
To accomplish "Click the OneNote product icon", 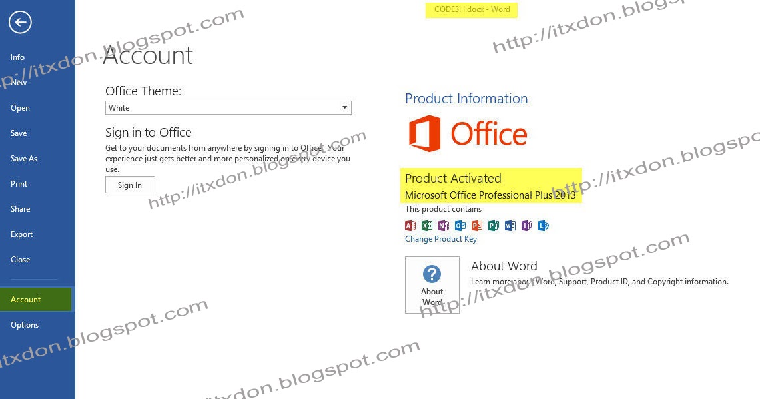I will [444, 225].
